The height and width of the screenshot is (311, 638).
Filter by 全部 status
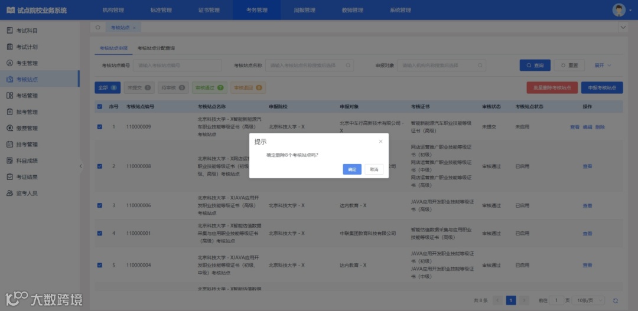pos(108,87)
